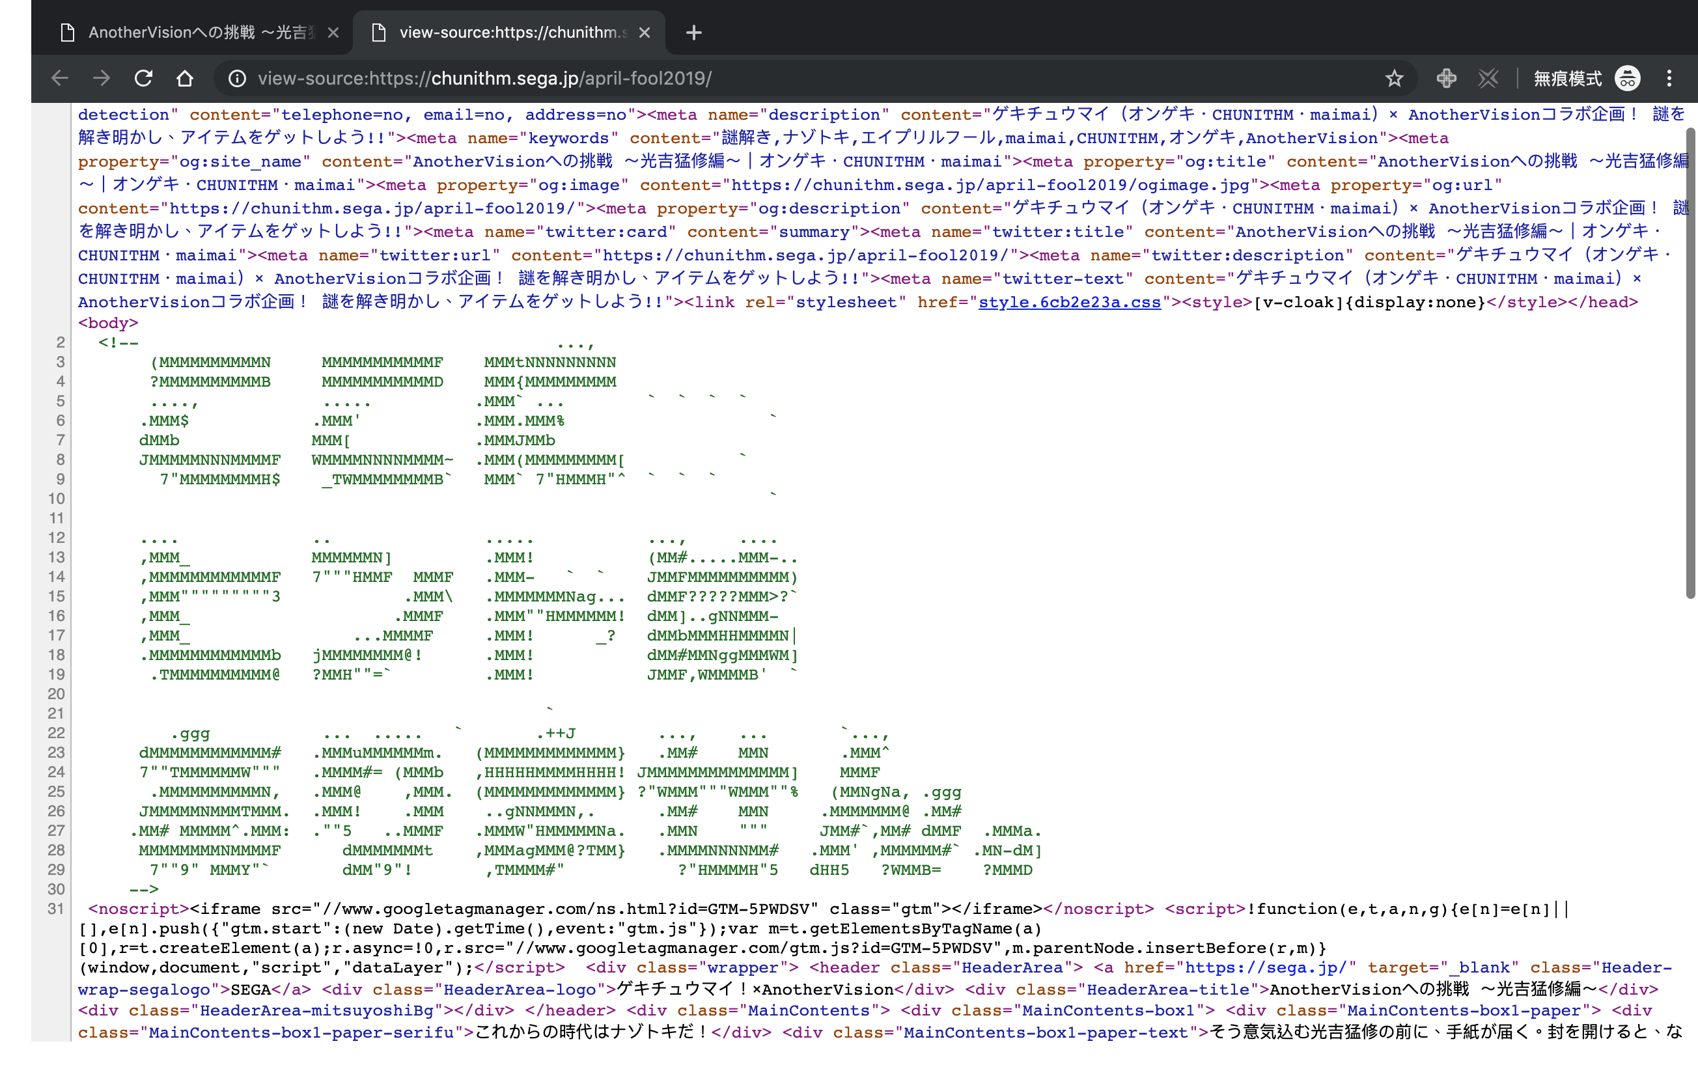The height and width of the screenshot is (1078, 1698).
Task: Open the browser home page icon
Action: pyautogui.click(x=185, y=78)
